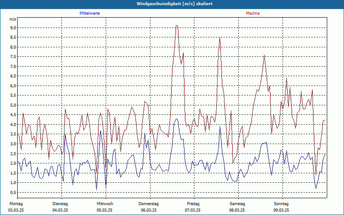Click the 5,0 y-axis value
This screenshot has height=215, width=344.
(13, 105)
